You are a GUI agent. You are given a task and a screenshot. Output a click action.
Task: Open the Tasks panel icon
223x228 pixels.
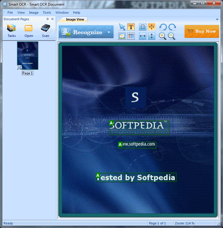[x=12, y=31]
